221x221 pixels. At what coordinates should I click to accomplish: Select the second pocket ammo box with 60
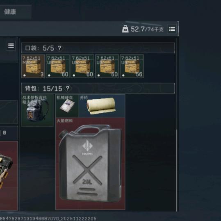(58, 66)
